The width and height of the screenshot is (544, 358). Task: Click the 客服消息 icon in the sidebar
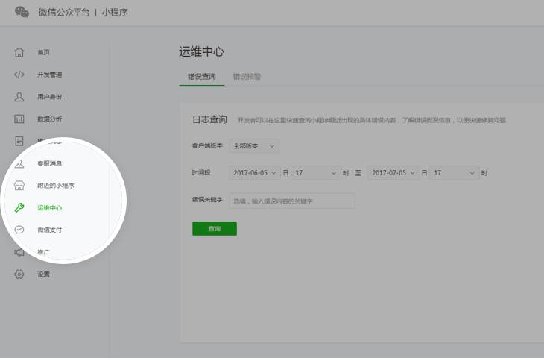[x=19, y=163]
